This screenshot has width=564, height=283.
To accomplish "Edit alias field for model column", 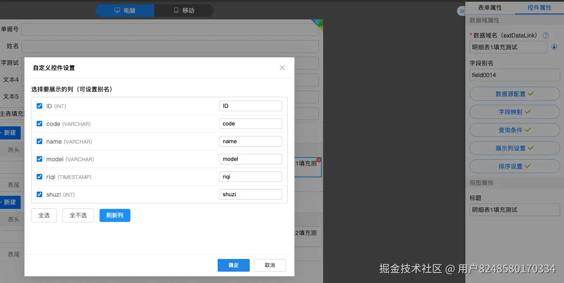I will click(x=251, y=159).
